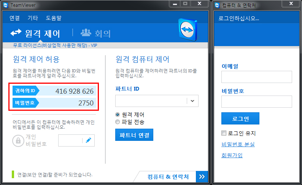Click the 로그인하십시오... header text

pos(238,18)
